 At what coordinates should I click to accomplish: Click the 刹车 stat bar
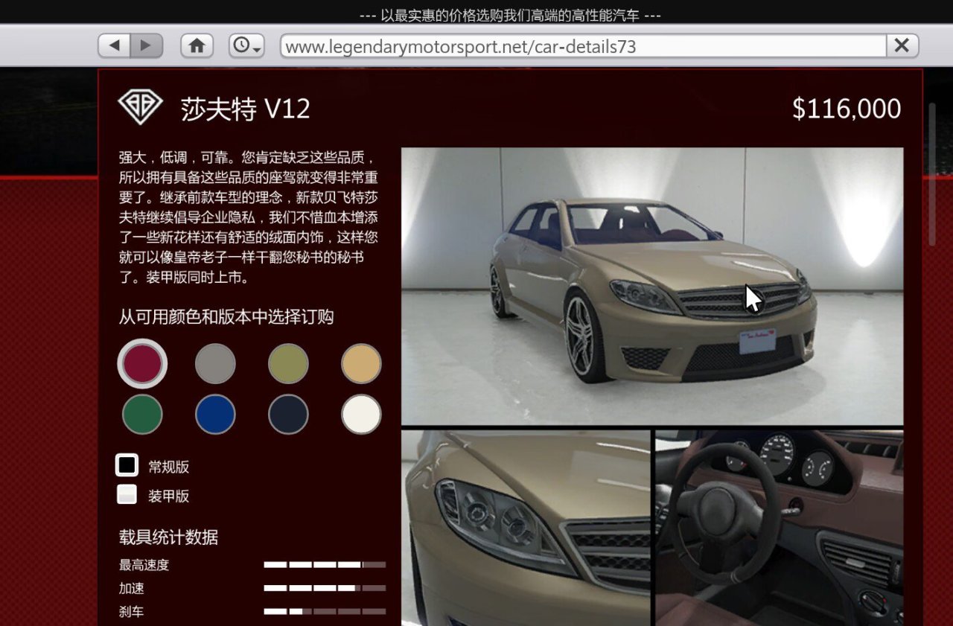point(325,611)
